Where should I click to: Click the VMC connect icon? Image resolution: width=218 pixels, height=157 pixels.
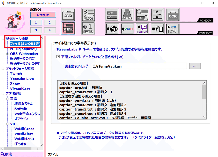127,29
